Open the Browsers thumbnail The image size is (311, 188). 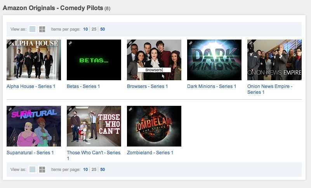tap(154, 60)
